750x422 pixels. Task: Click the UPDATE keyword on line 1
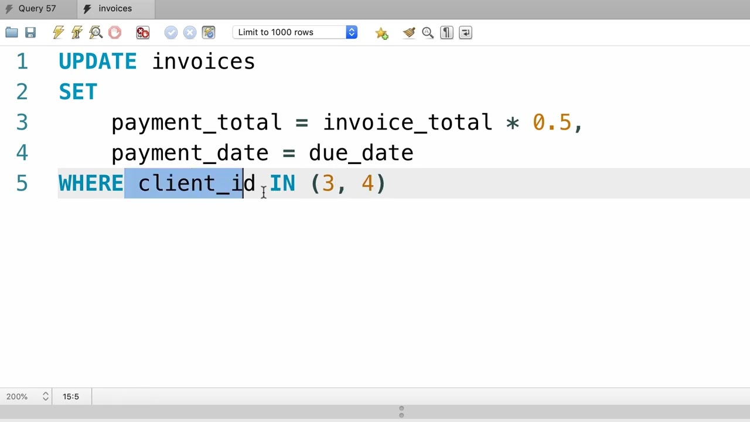[x=97, y=62]
